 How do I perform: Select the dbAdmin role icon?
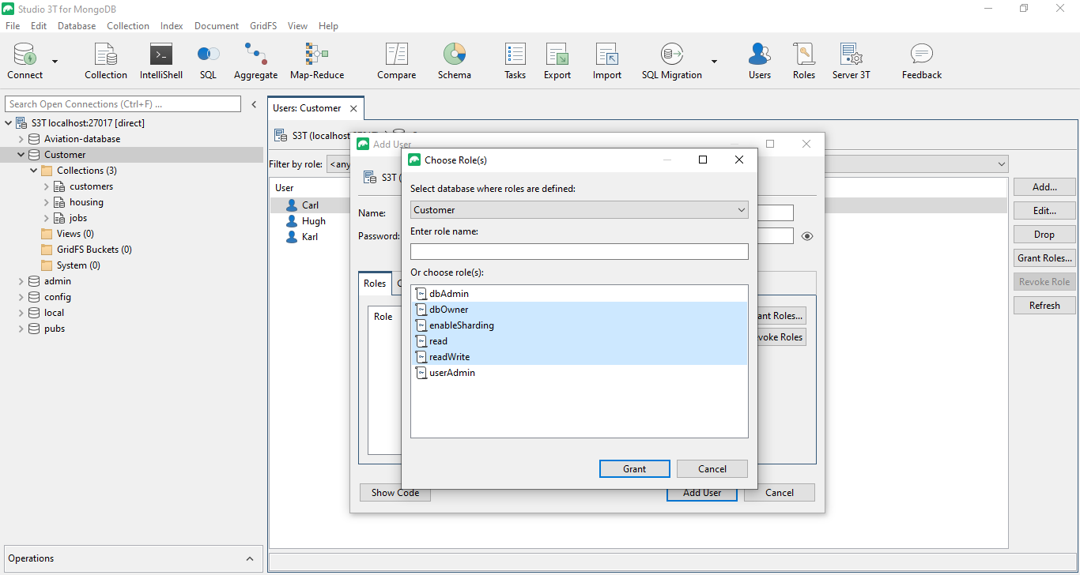point(421,294)
